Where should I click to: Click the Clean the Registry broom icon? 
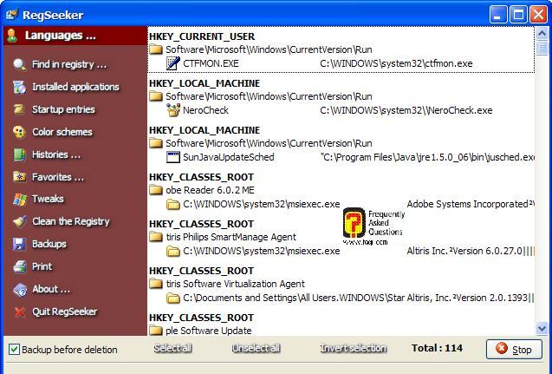tap(19, 222)
